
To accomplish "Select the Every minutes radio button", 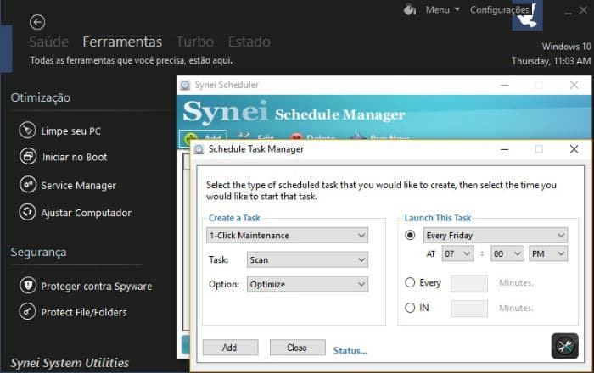I will [x=410, y=282].
